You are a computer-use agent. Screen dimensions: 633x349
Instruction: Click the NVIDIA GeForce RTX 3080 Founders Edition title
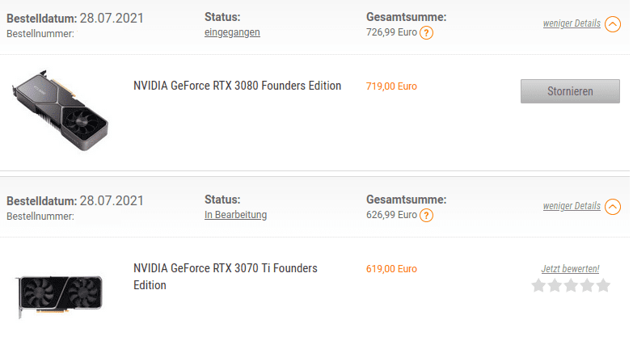(237, 86)
